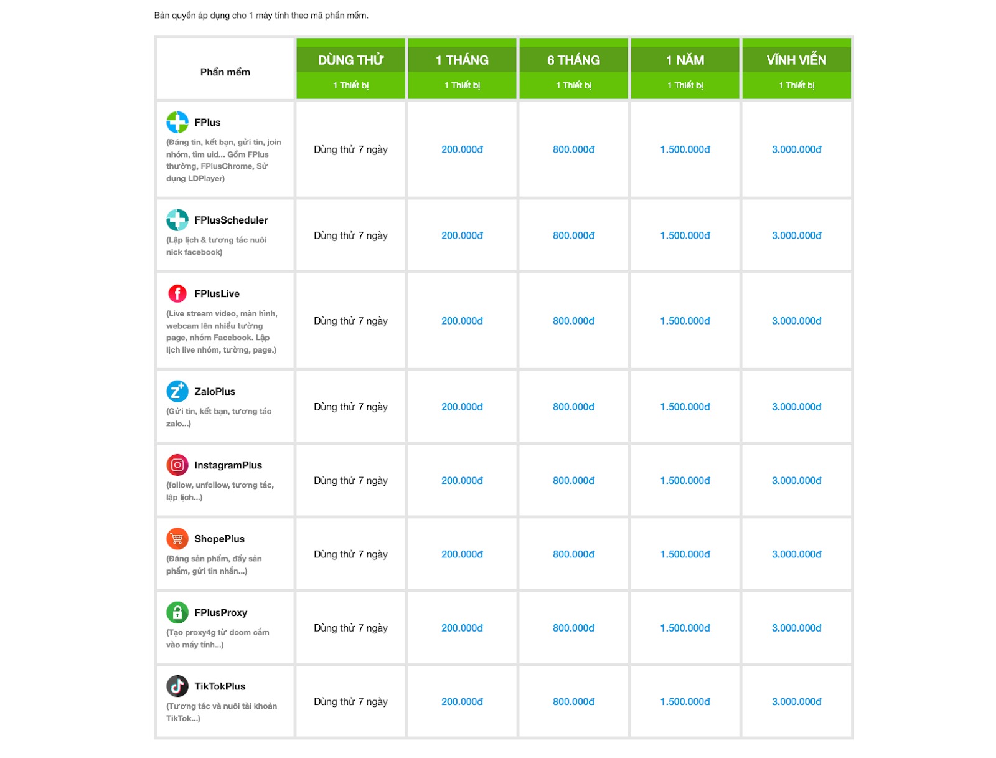The height and width of the screenshot is (758, 996).
Task: Click FPlus 1-month price 200.000đ
Action: tap(462, 149)
